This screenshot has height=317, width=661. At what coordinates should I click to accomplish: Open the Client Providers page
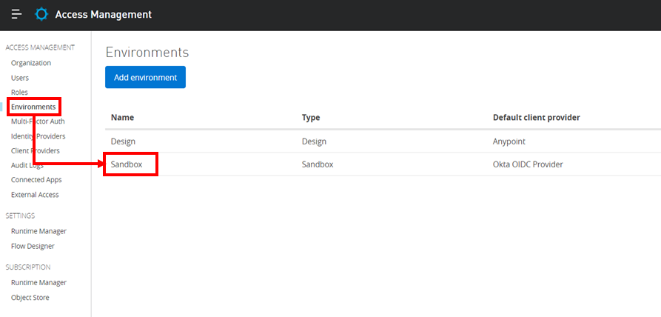(x=36, y=150)
